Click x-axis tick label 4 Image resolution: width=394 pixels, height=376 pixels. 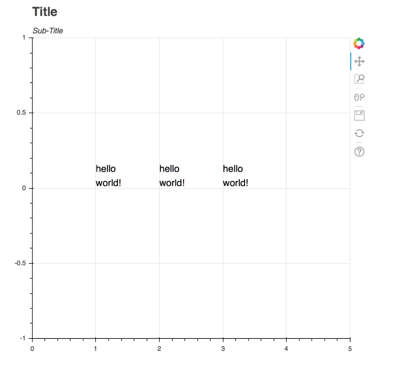coord(286,349)
